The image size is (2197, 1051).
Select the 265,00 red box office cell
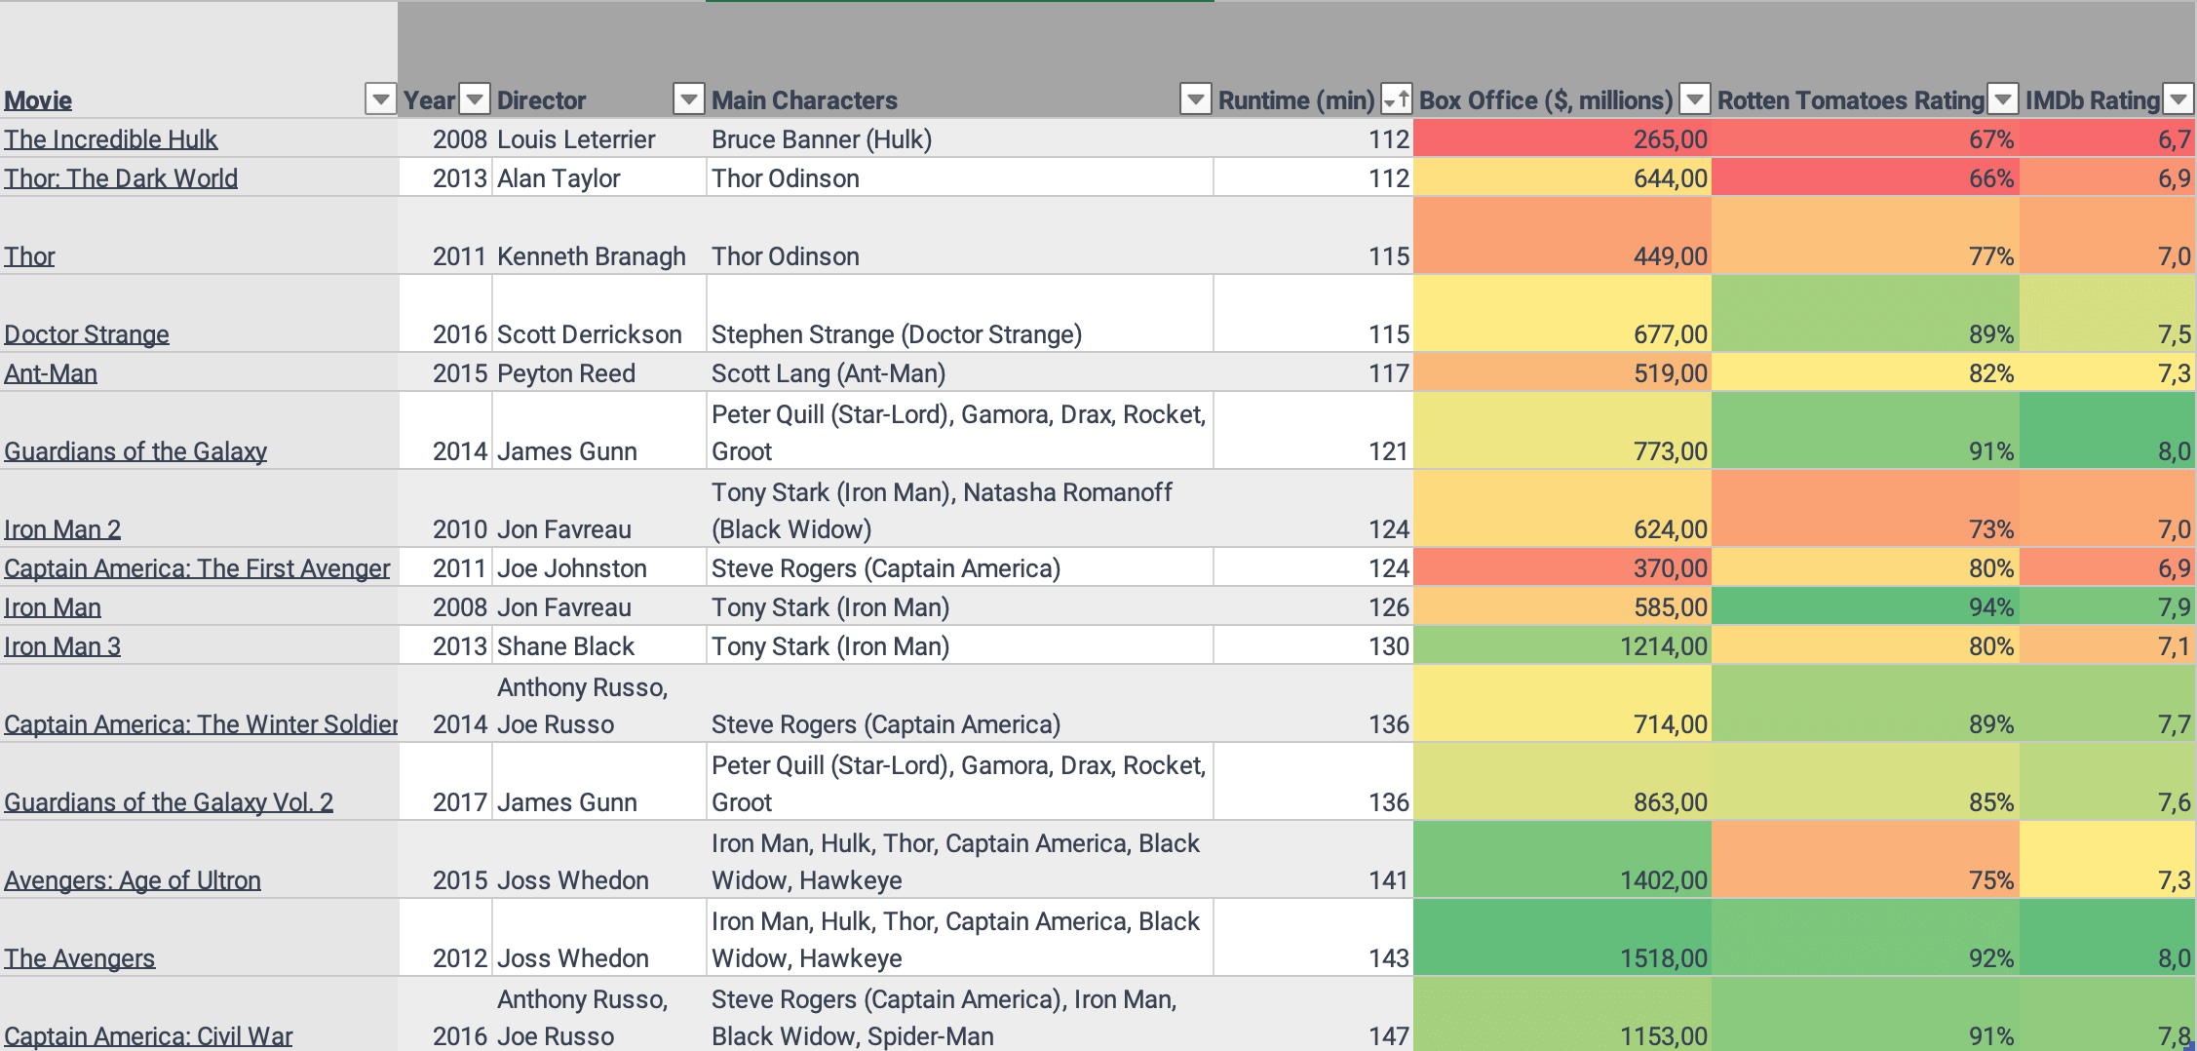click(x=1561, y=138)
